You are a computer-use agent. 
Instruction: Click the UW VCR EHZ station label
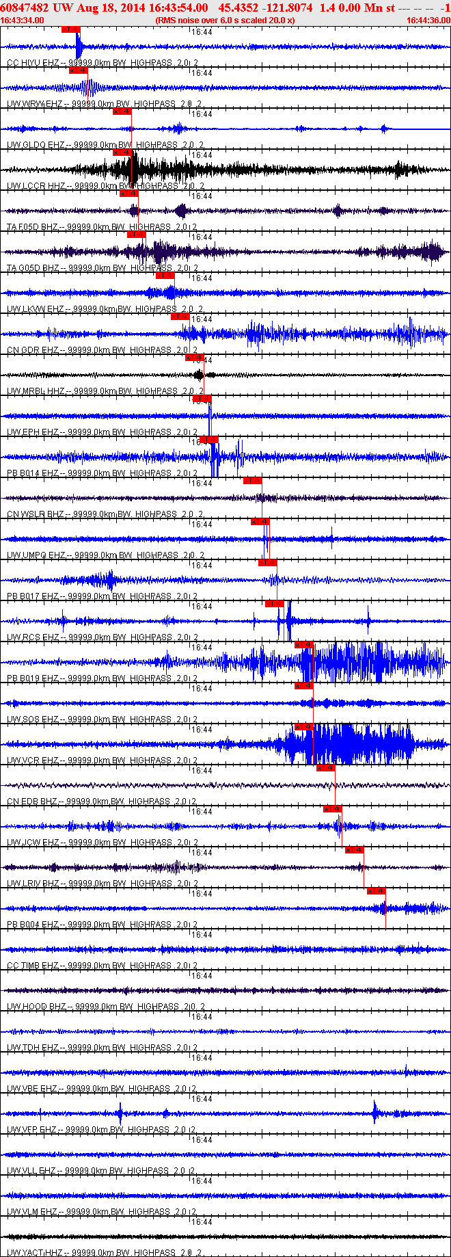tap(33, 760)
